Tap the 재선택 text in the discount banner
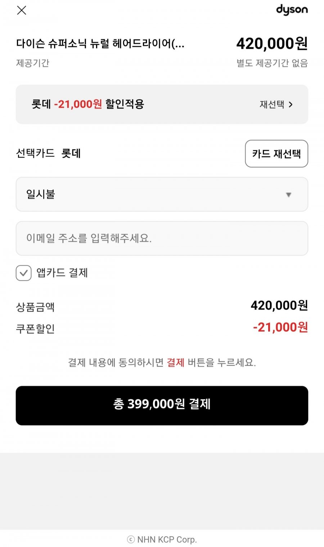This screenshot has width=324, height=547. click(272, 104)
